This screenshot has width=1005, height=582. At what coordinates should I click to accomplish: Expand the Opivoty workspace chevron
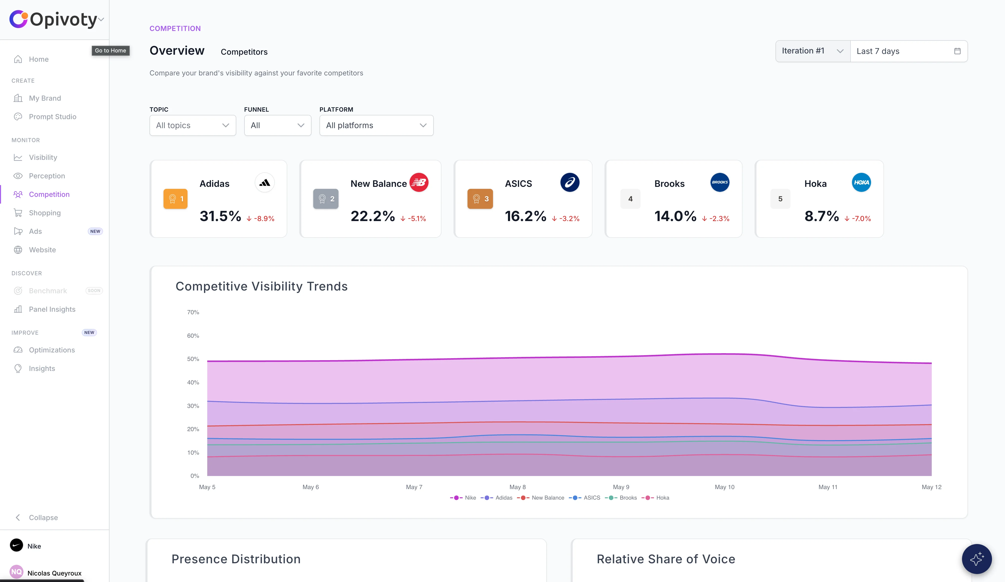[101, 19]
